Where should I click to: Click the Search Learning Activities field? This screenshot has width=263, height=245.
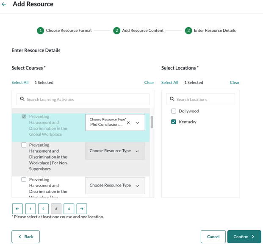(87, 99)
